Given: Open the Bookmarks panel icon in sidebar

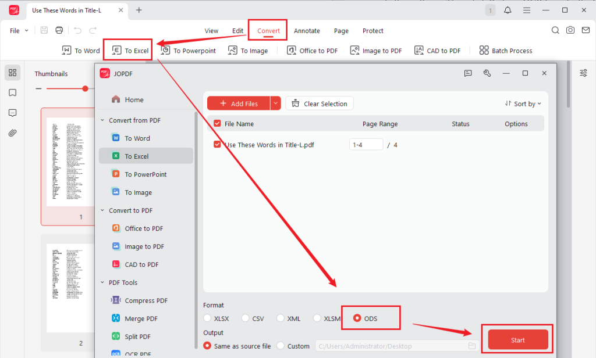Looking at the screenshot, I should [13, 92].
